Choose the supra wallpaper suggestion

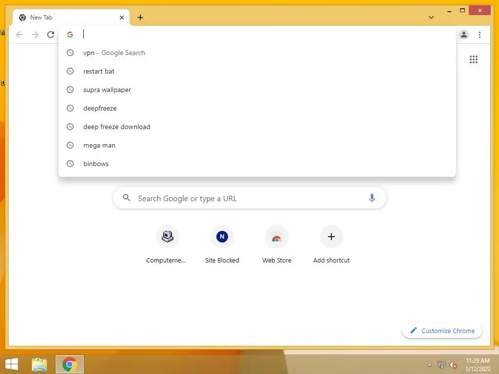click(257, 90)
